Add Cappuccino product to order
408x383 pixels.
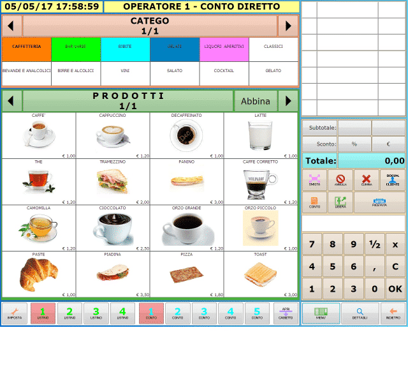[x=113, y=136]
